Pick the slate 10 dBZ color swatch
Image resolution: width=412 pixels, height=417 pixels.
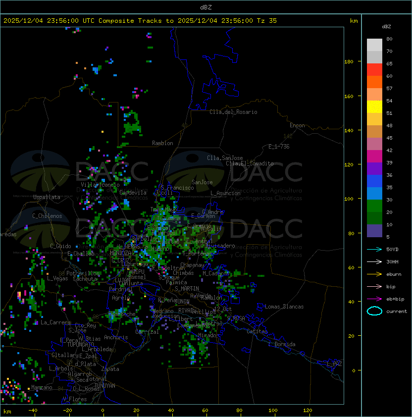(x=374, y=231)
